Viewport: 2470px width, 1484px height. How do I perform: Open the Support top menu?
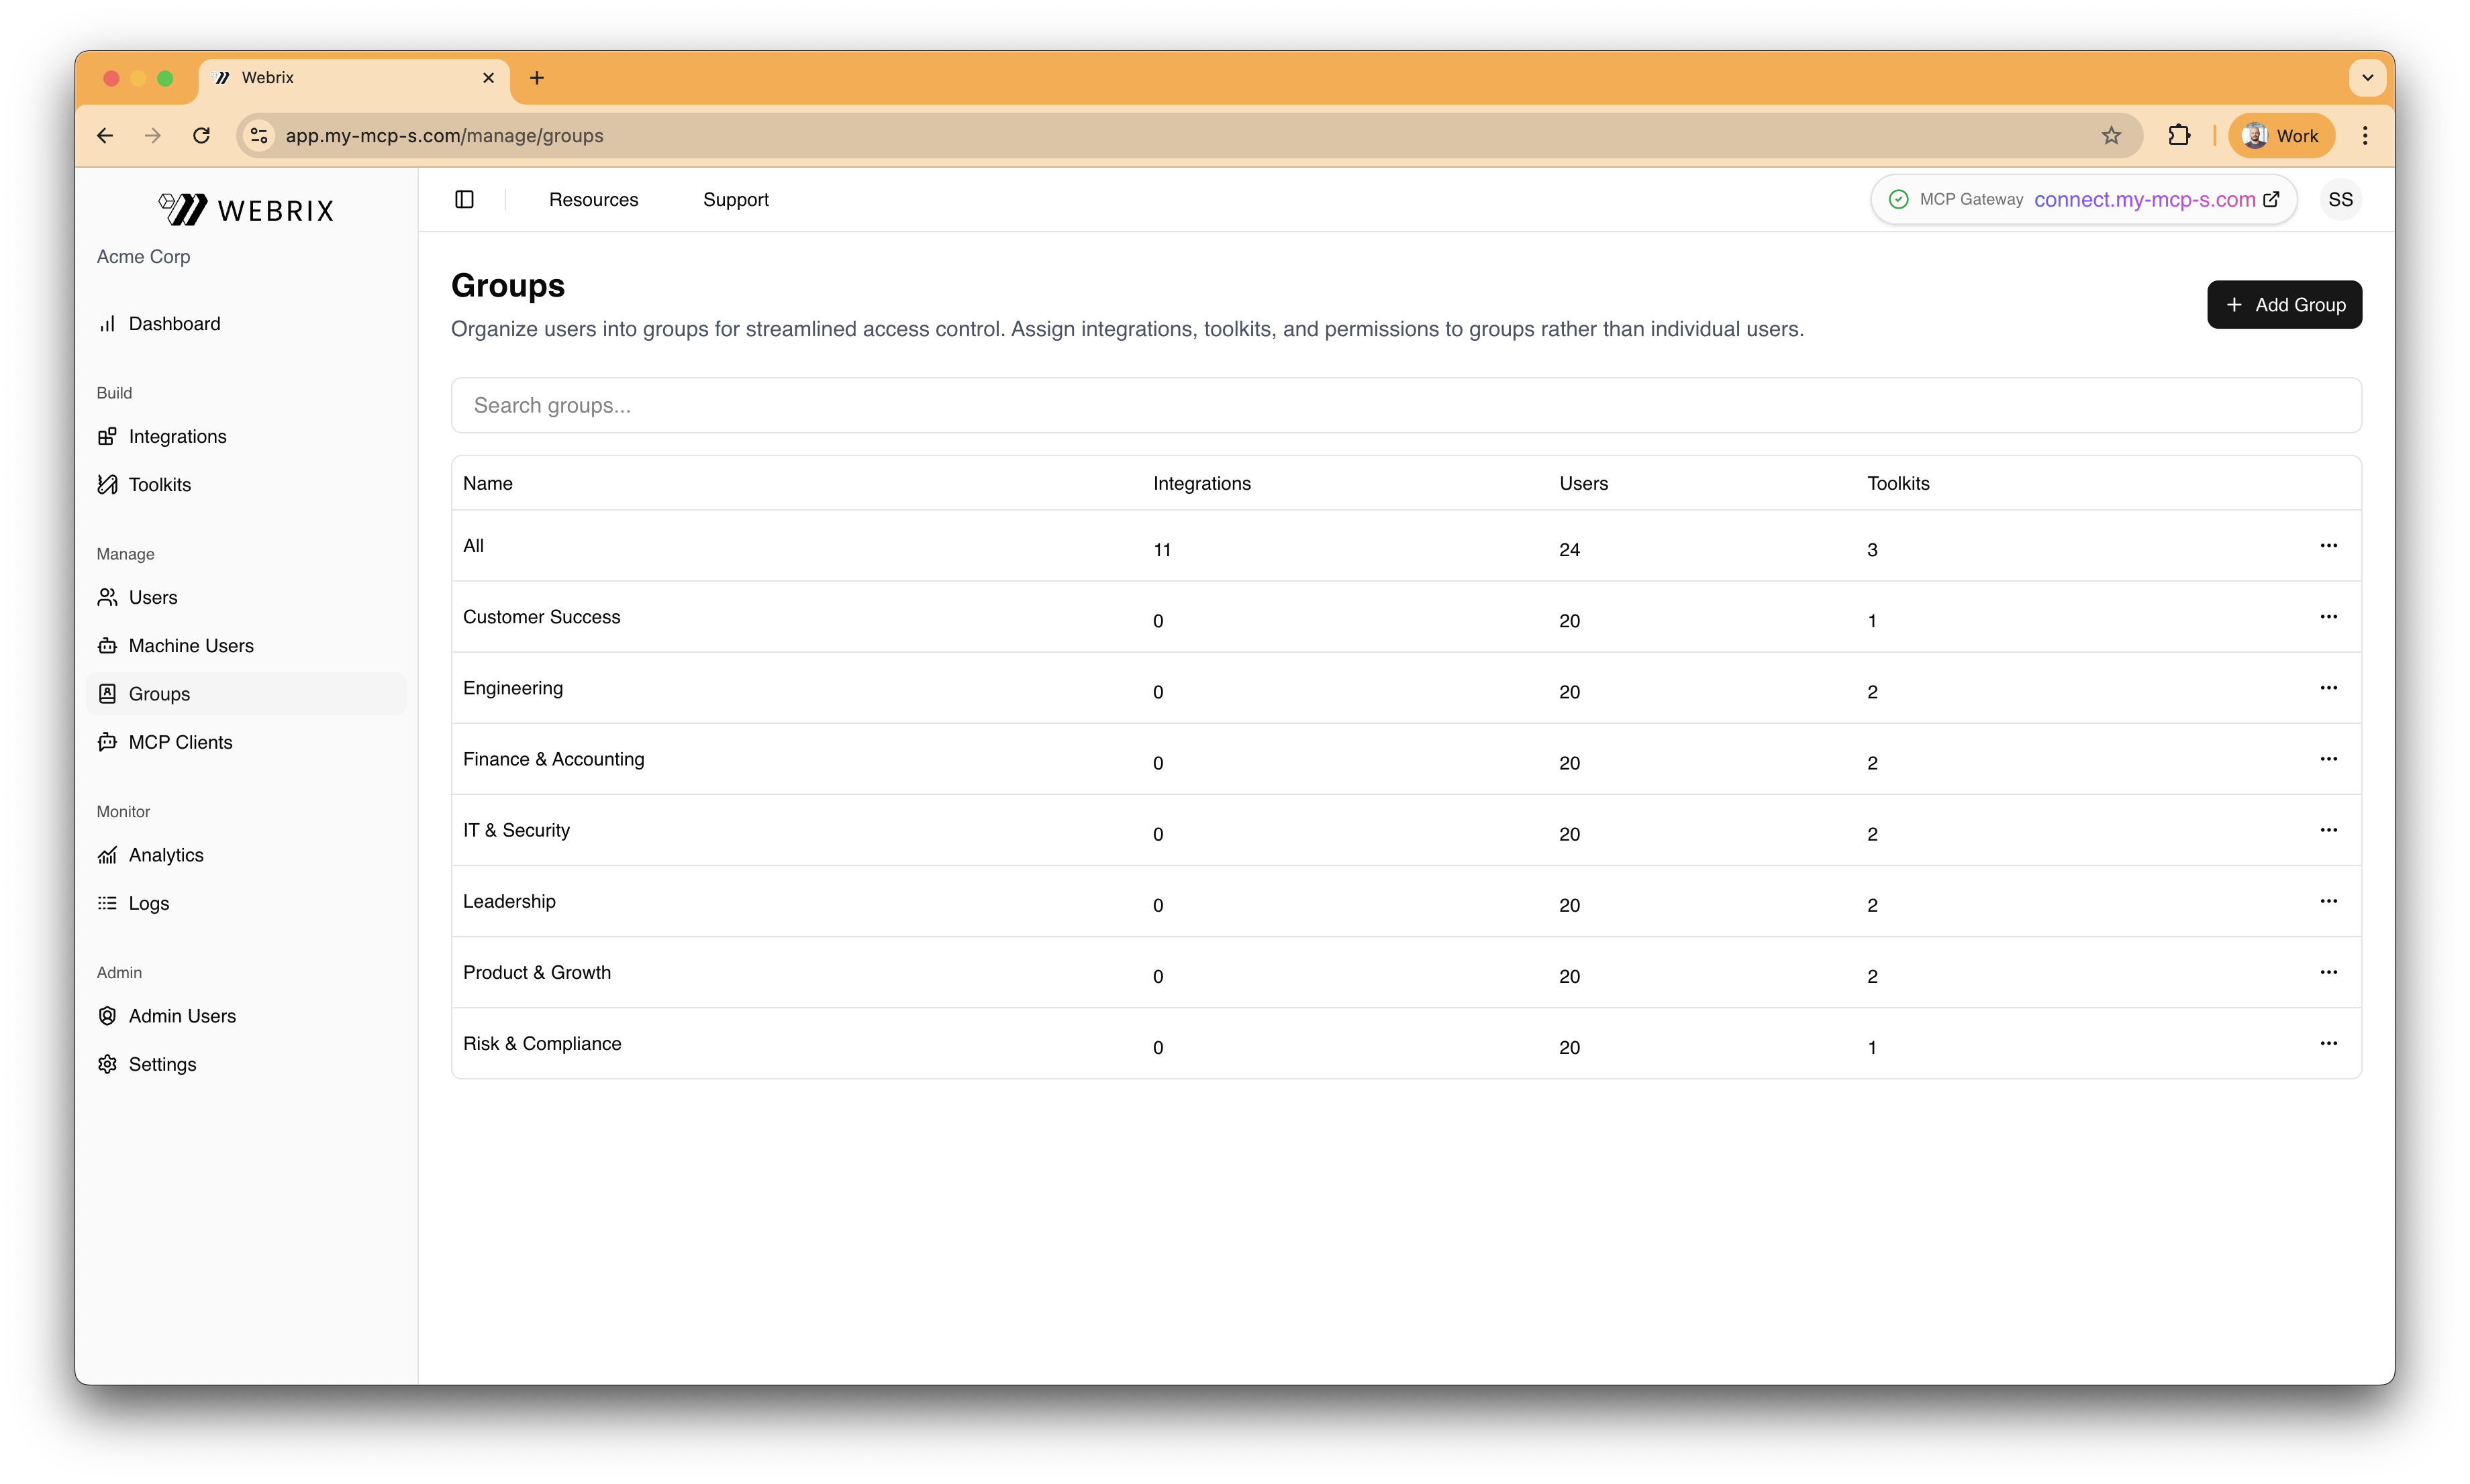[736, 199]
